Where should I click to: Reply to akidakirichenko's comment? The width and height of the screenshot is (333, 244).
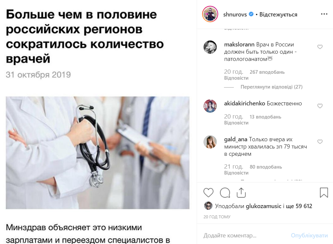click(x=236, y=123)
